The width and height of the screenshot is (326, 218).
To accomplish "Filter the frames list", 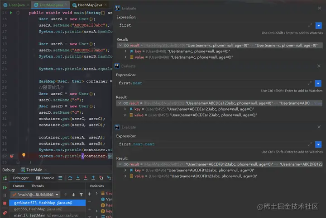I will [81, 195].
